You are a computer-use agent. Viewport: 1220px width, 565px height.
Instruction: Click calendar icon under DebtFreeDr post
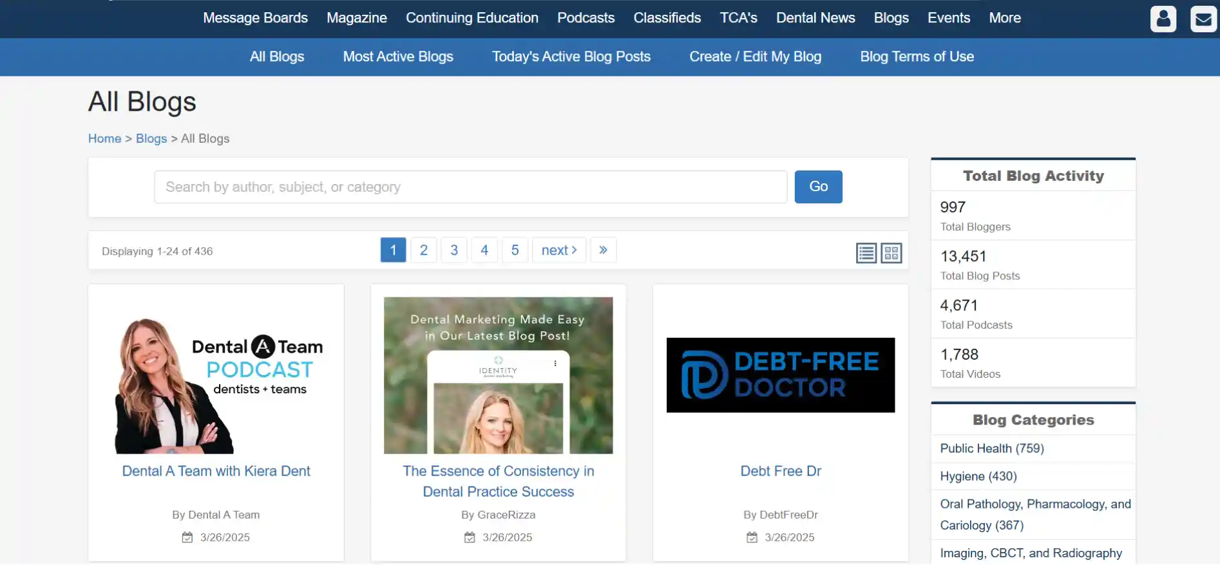pyautogui.click(x=752, y=537)
